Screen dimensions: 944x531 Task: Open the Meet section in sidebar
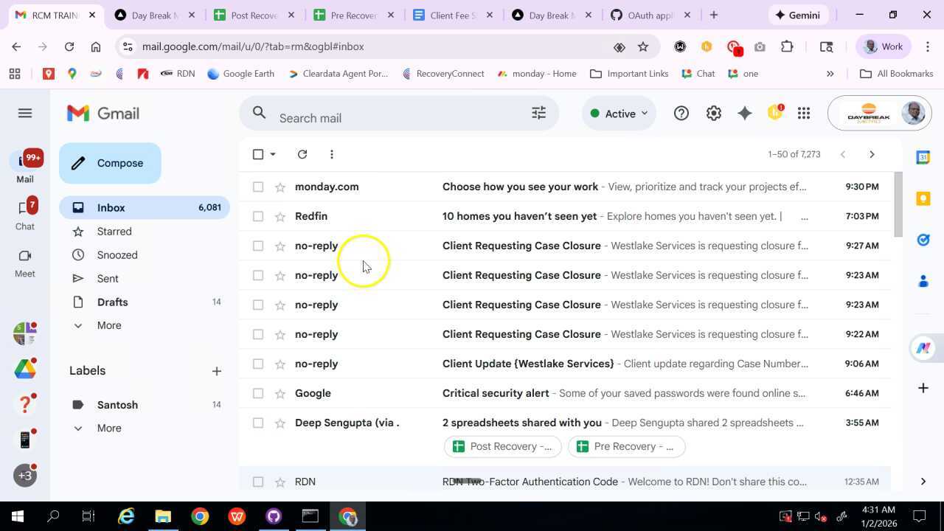25,262
